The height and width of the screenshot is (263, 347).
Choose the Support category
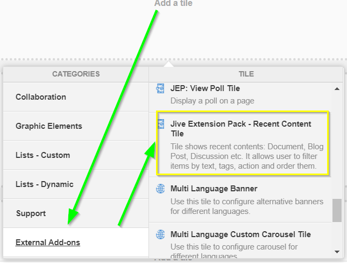[76, 213]
